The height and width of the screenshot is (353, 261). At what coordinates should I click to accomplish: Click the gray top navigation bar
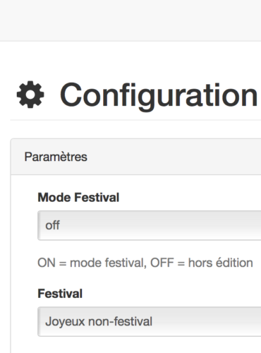click(x=130, y=20)
